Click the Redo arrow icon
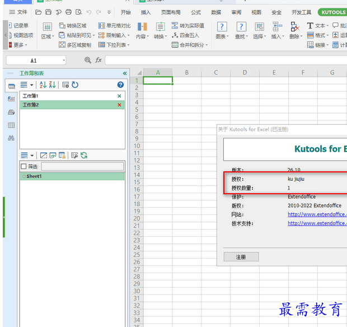347x327 pixels. 99,12
